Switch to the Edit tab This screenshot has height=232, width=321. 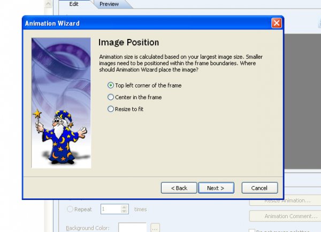[x=74, y=4]
